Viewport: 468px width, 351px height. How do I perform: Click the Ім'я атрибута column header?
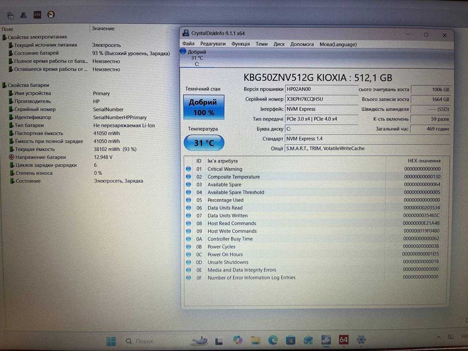coord(222,161)
